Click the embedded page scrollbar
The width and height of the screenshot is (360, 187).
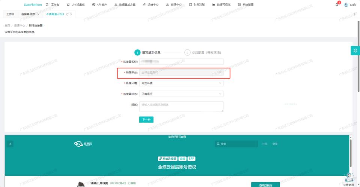point(351,153)
